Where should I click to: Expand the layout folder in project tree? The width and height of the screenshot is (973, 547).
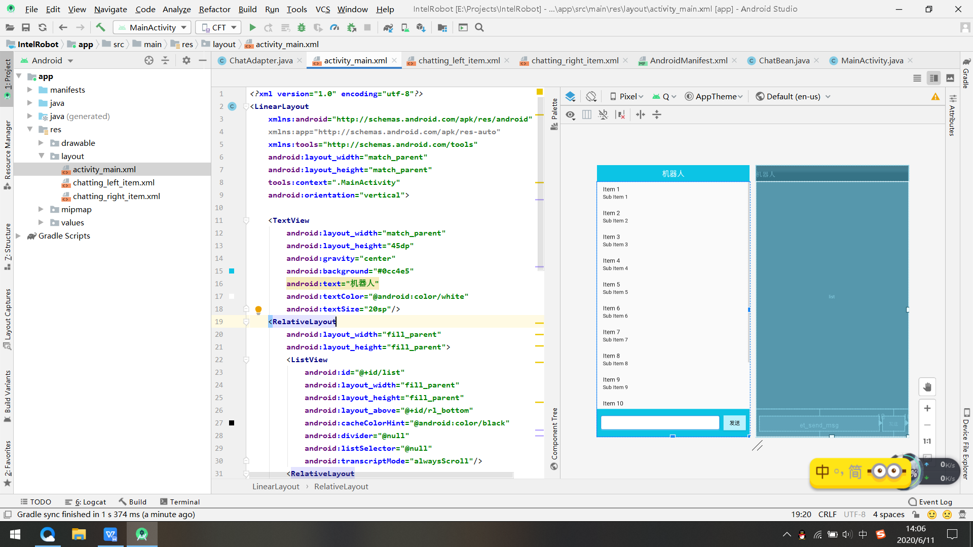coord(42,155)
